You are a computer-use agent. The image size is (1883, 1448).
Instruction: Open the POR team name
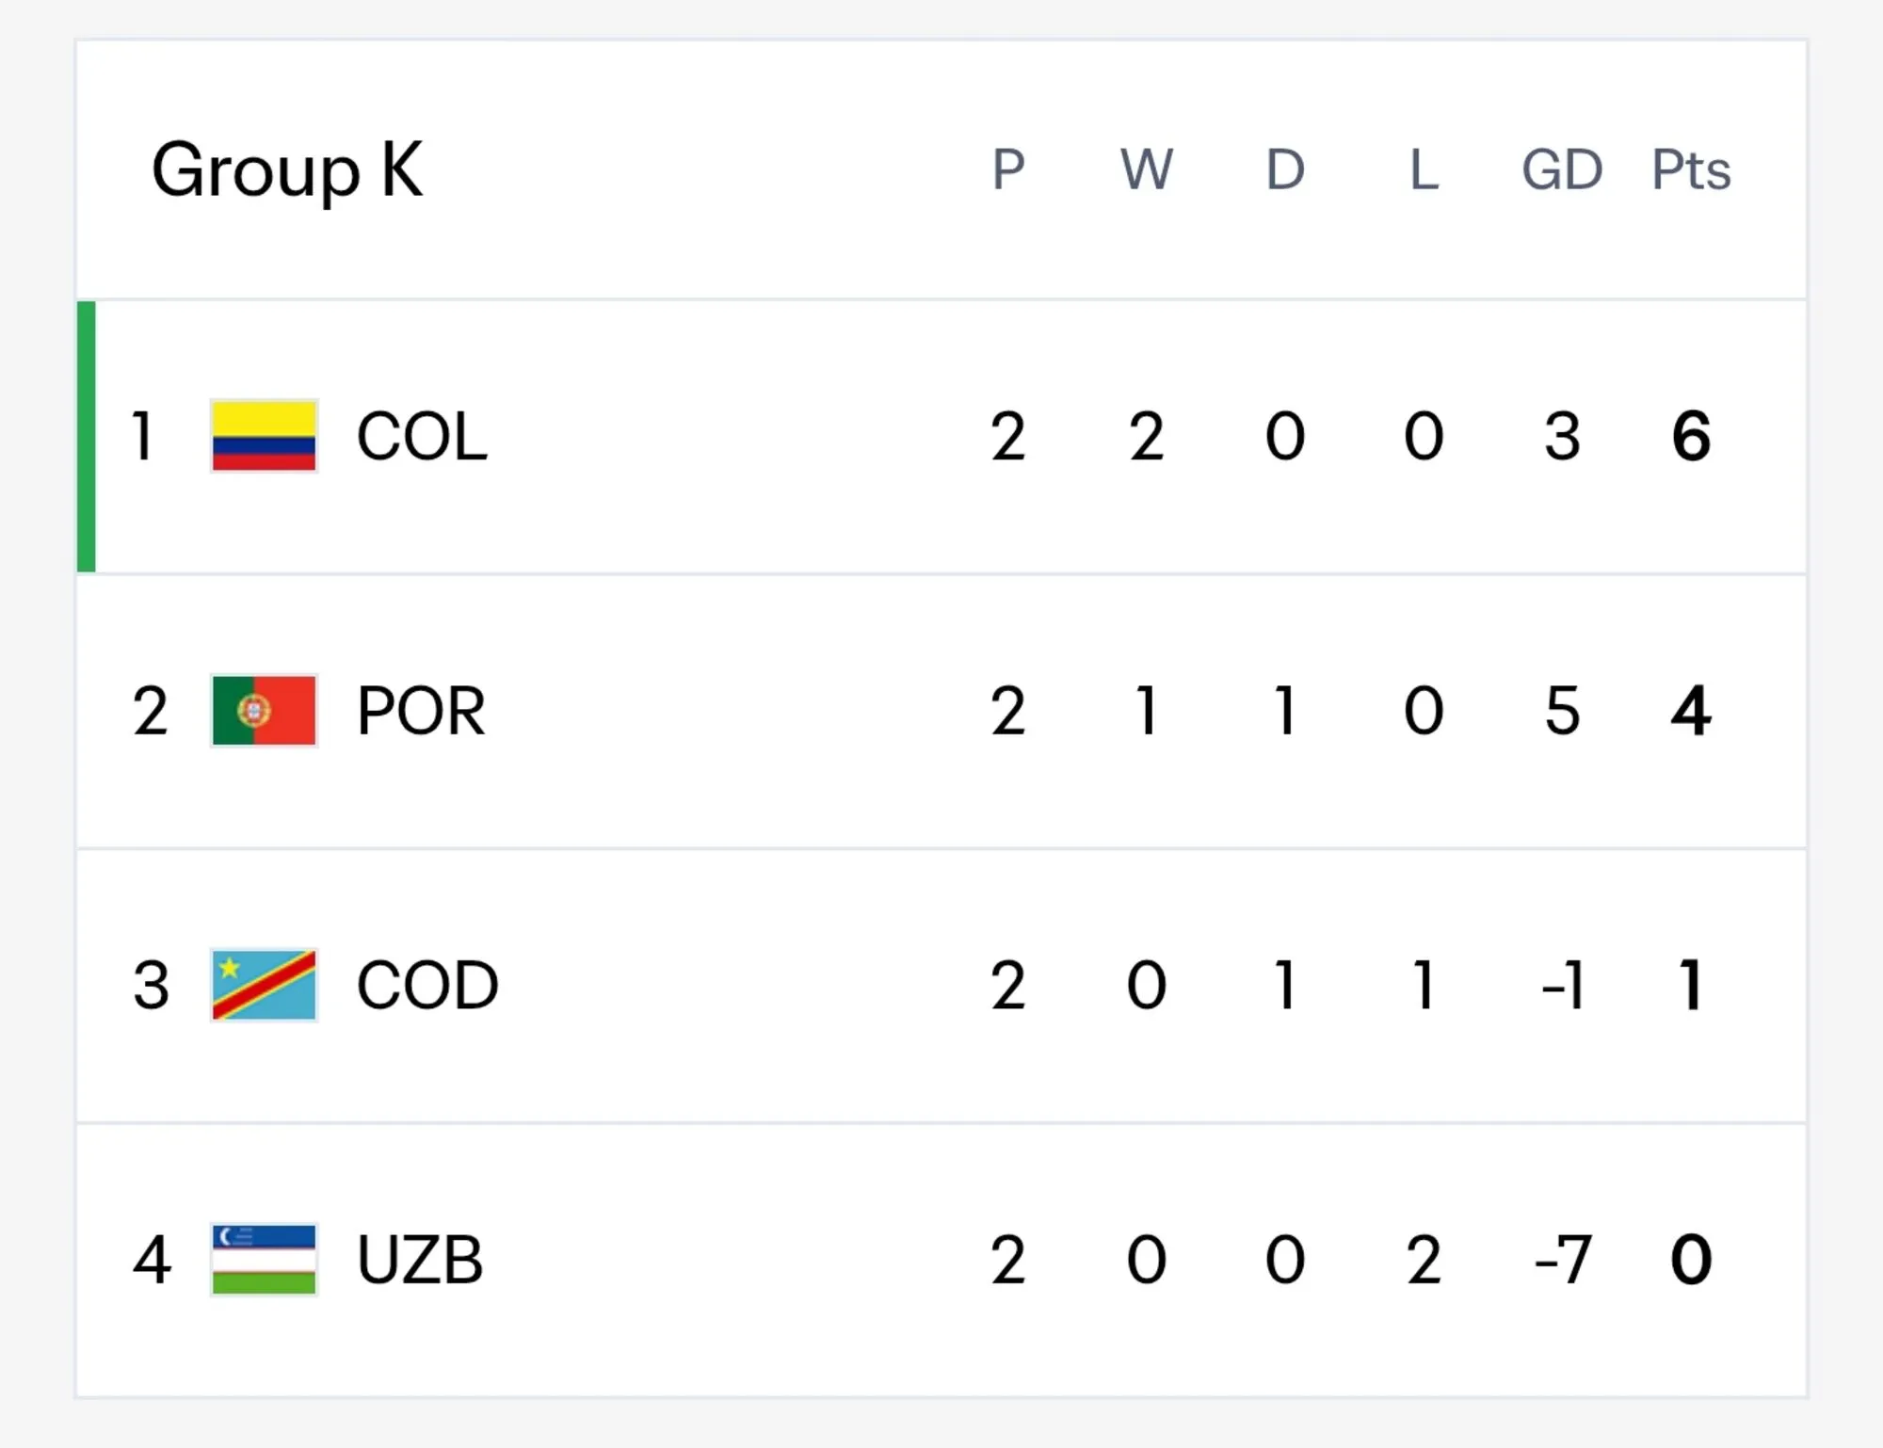(421, 711)
